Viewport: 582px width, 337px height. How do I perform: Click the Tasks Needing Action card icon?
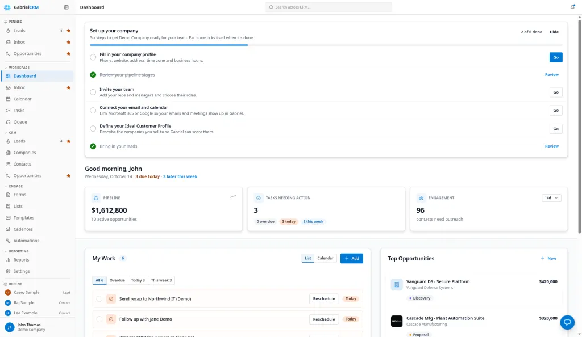259,198
